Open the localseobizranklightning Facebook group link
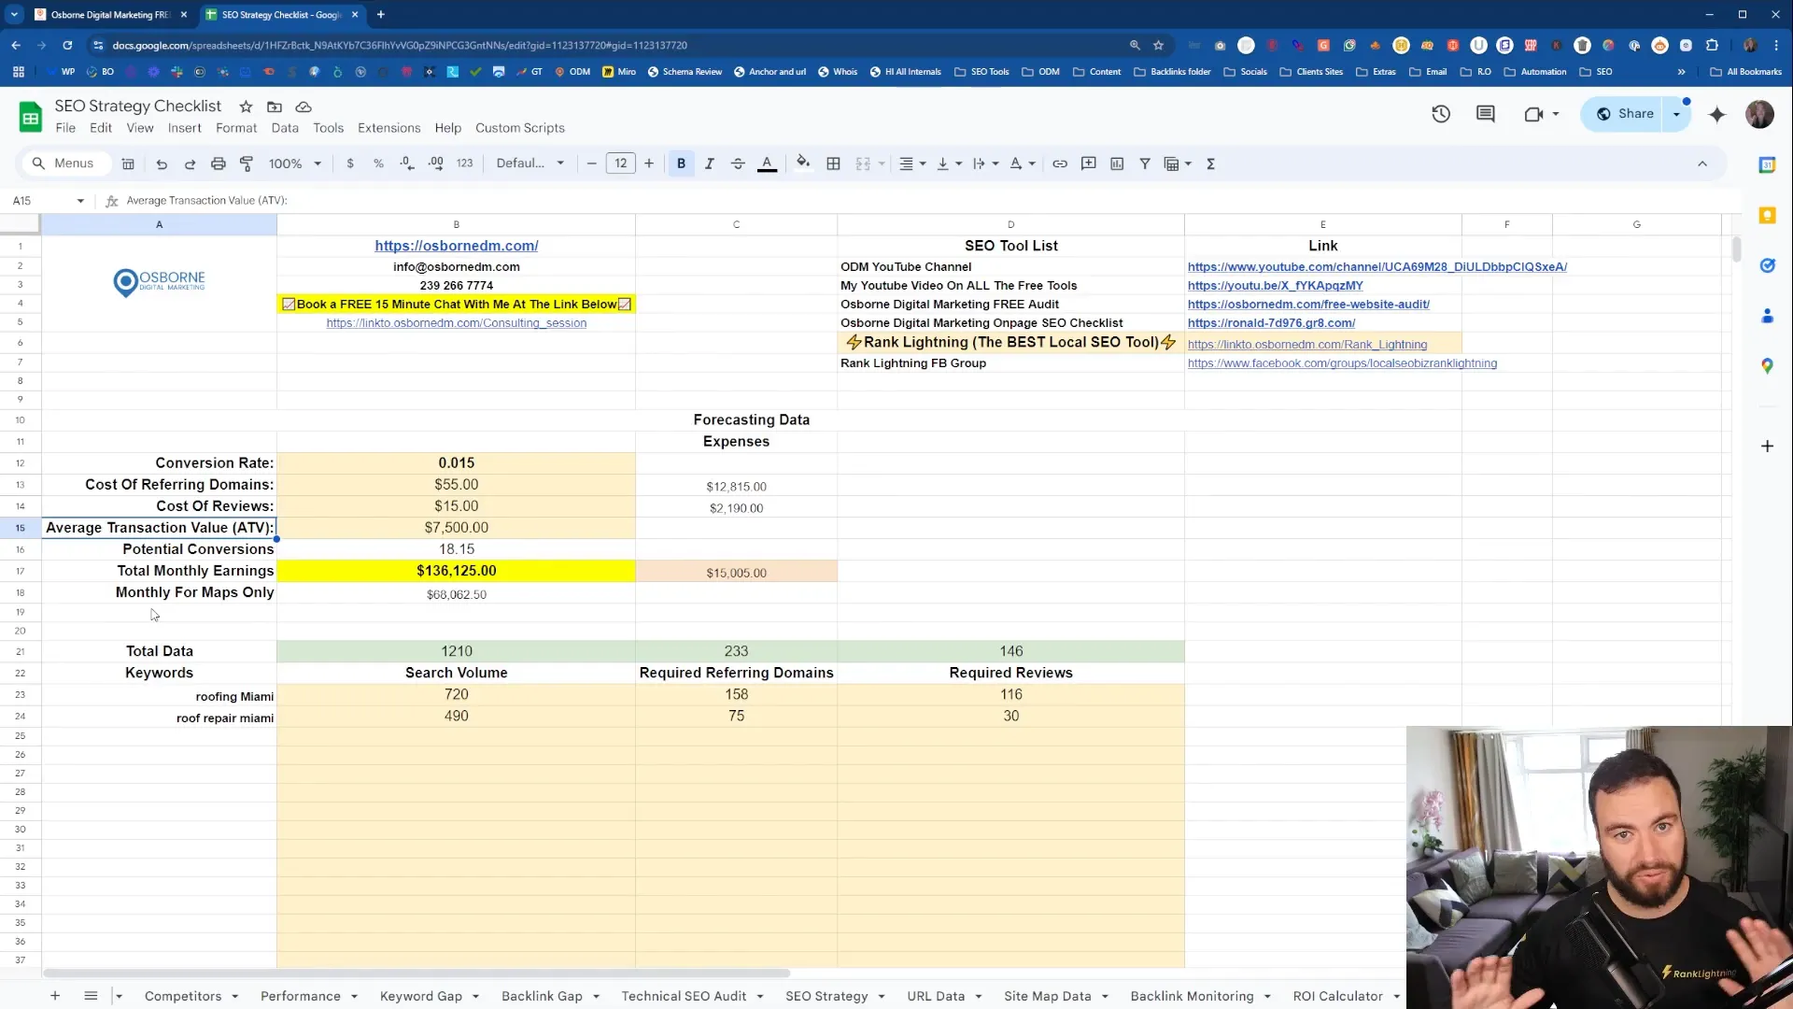The image size is (1793, 1009). click(1342, 363)
